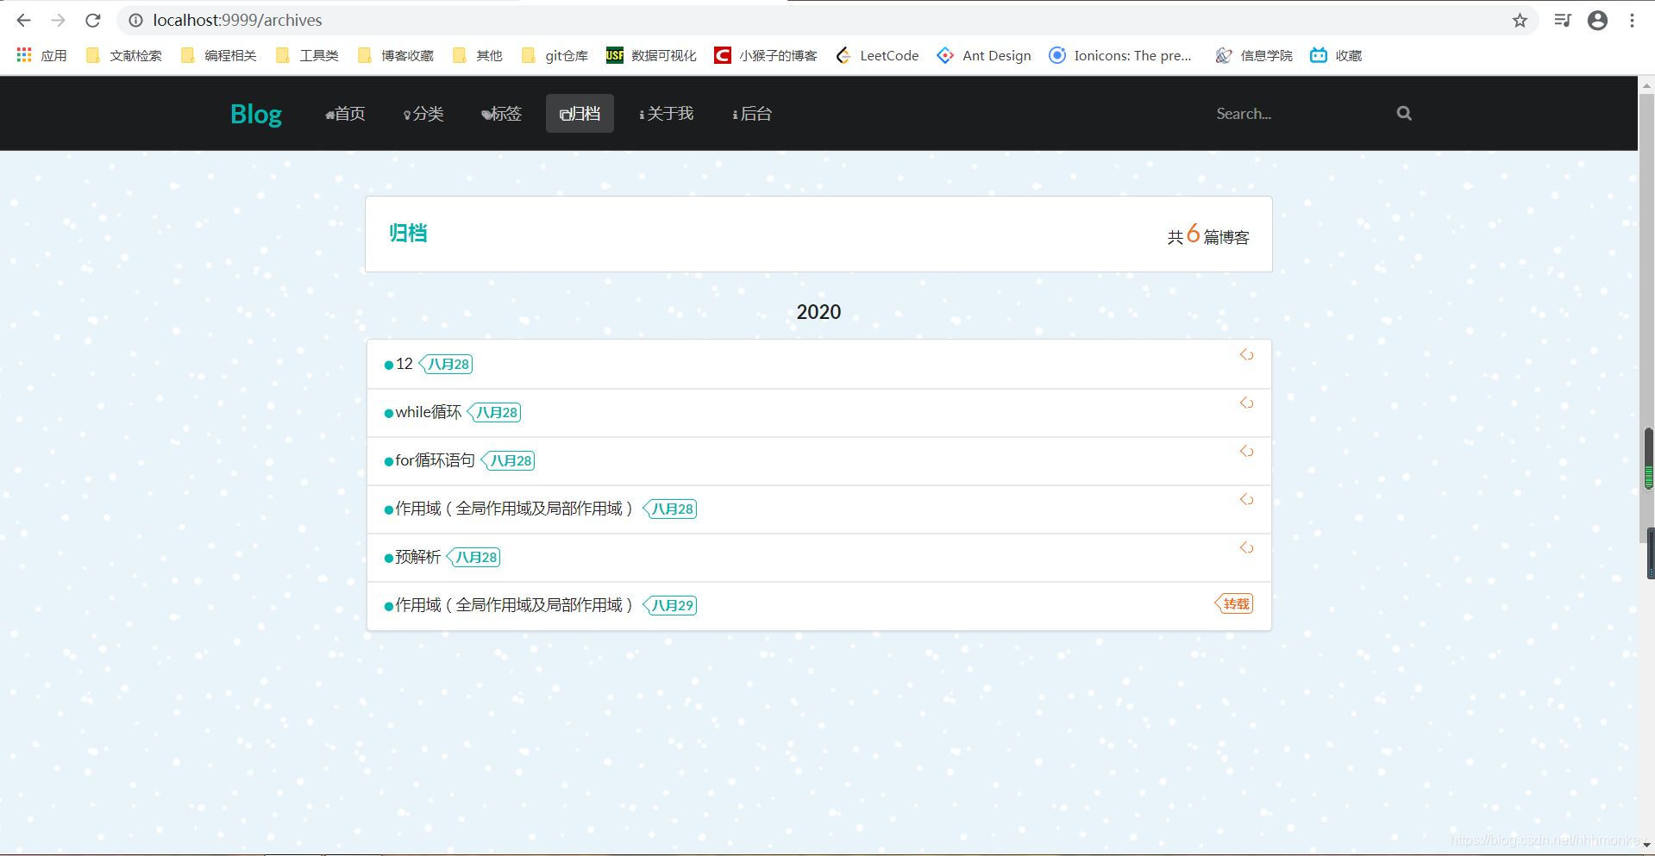Click the teal bullet before while循环
Image resolution: width=1655 pixels, height=856 pixels.
tap(388, 413)
